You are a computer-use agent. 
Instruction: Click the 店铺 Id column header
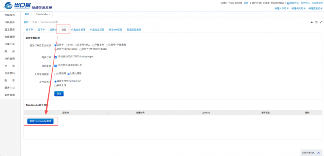[66, 113]
